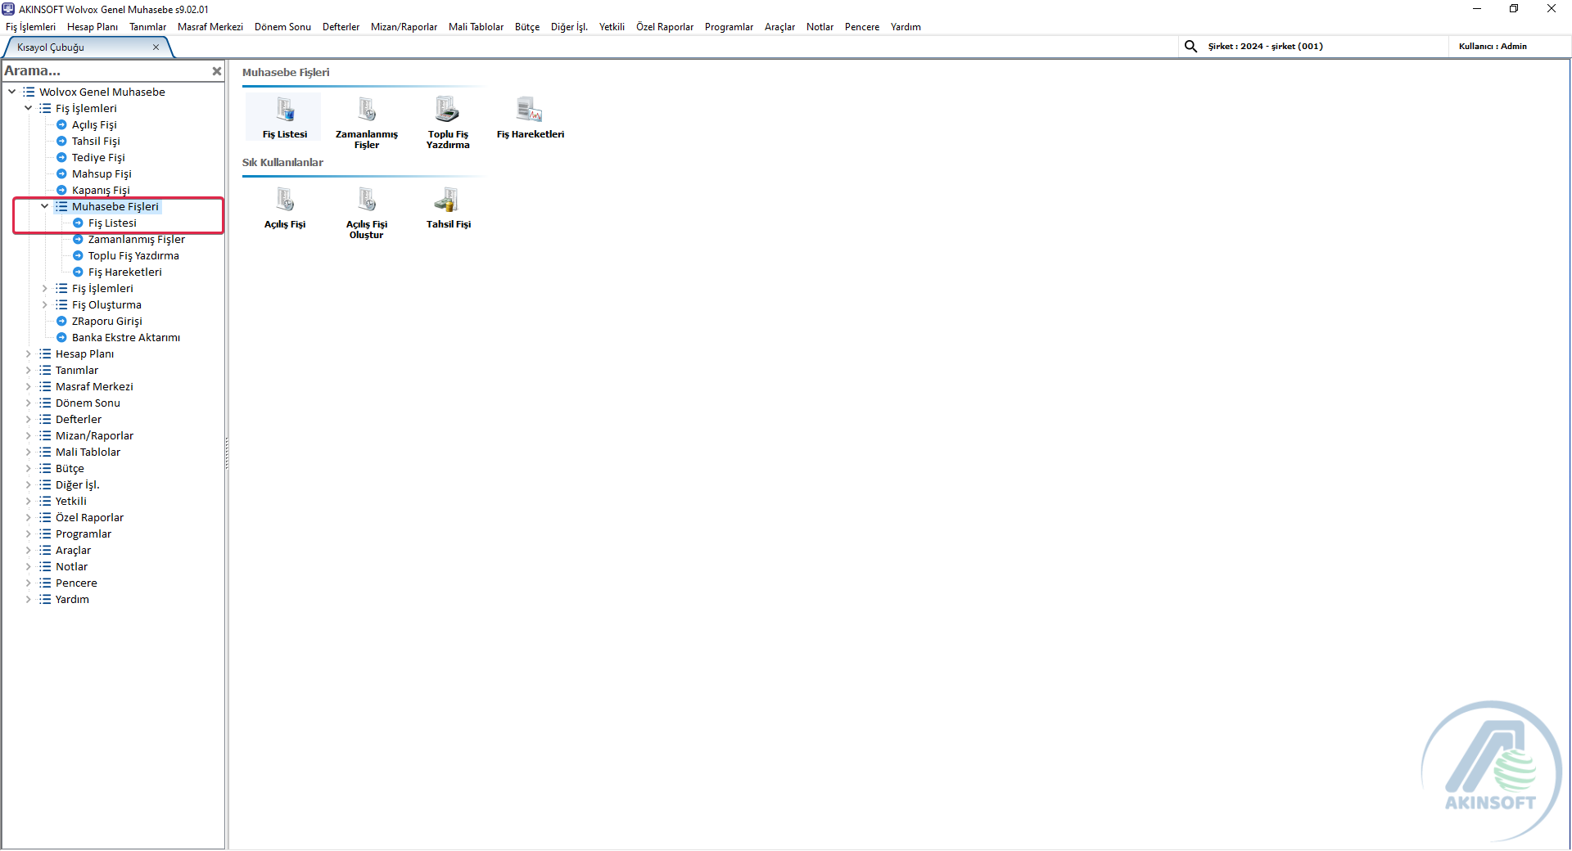
Task: Clear the Arama search box
Action: (x=216, y=71)
